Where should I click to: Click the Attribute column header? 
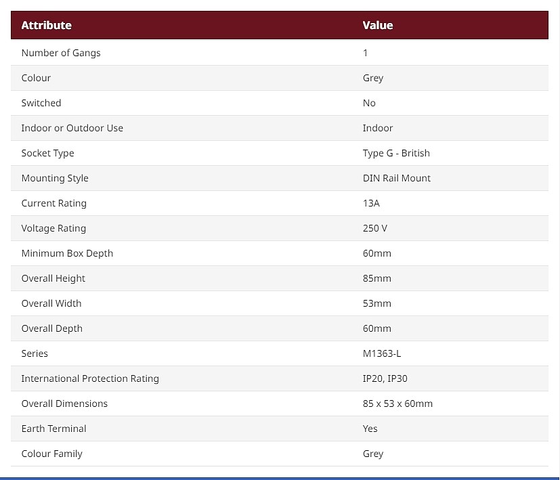coord(47,25)
